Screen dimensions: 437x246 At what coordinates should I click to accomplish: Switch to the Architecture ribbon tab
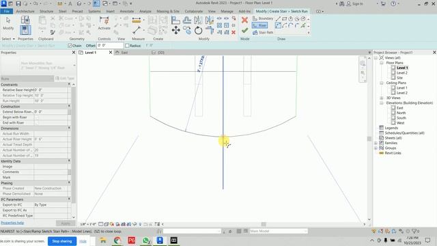(25, 12)
